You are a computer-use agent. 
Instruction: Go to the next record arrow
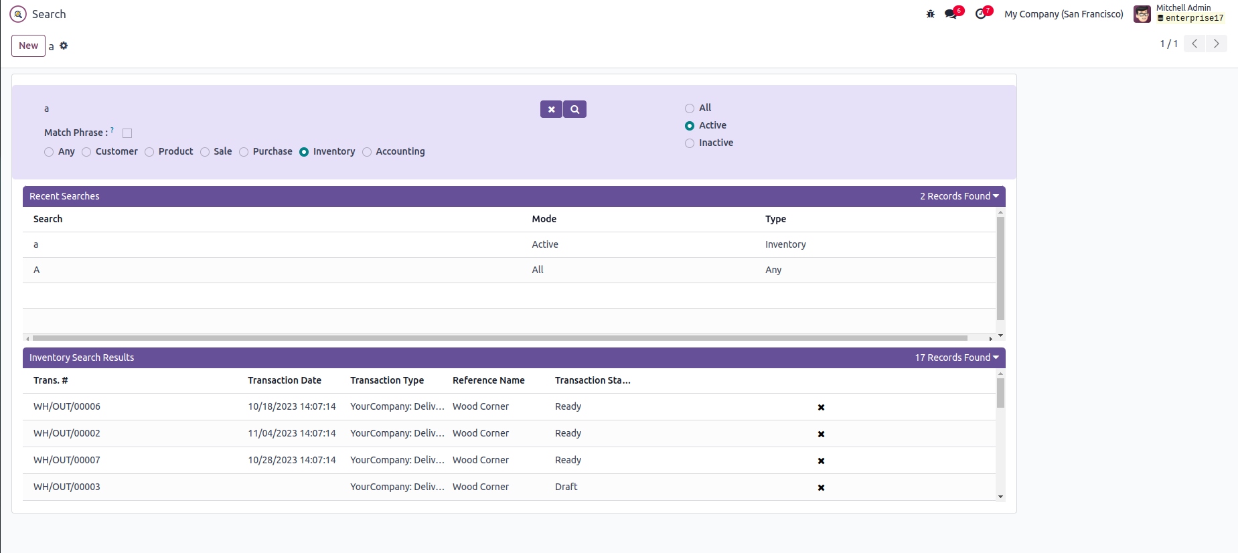[x=1216, y=44]
